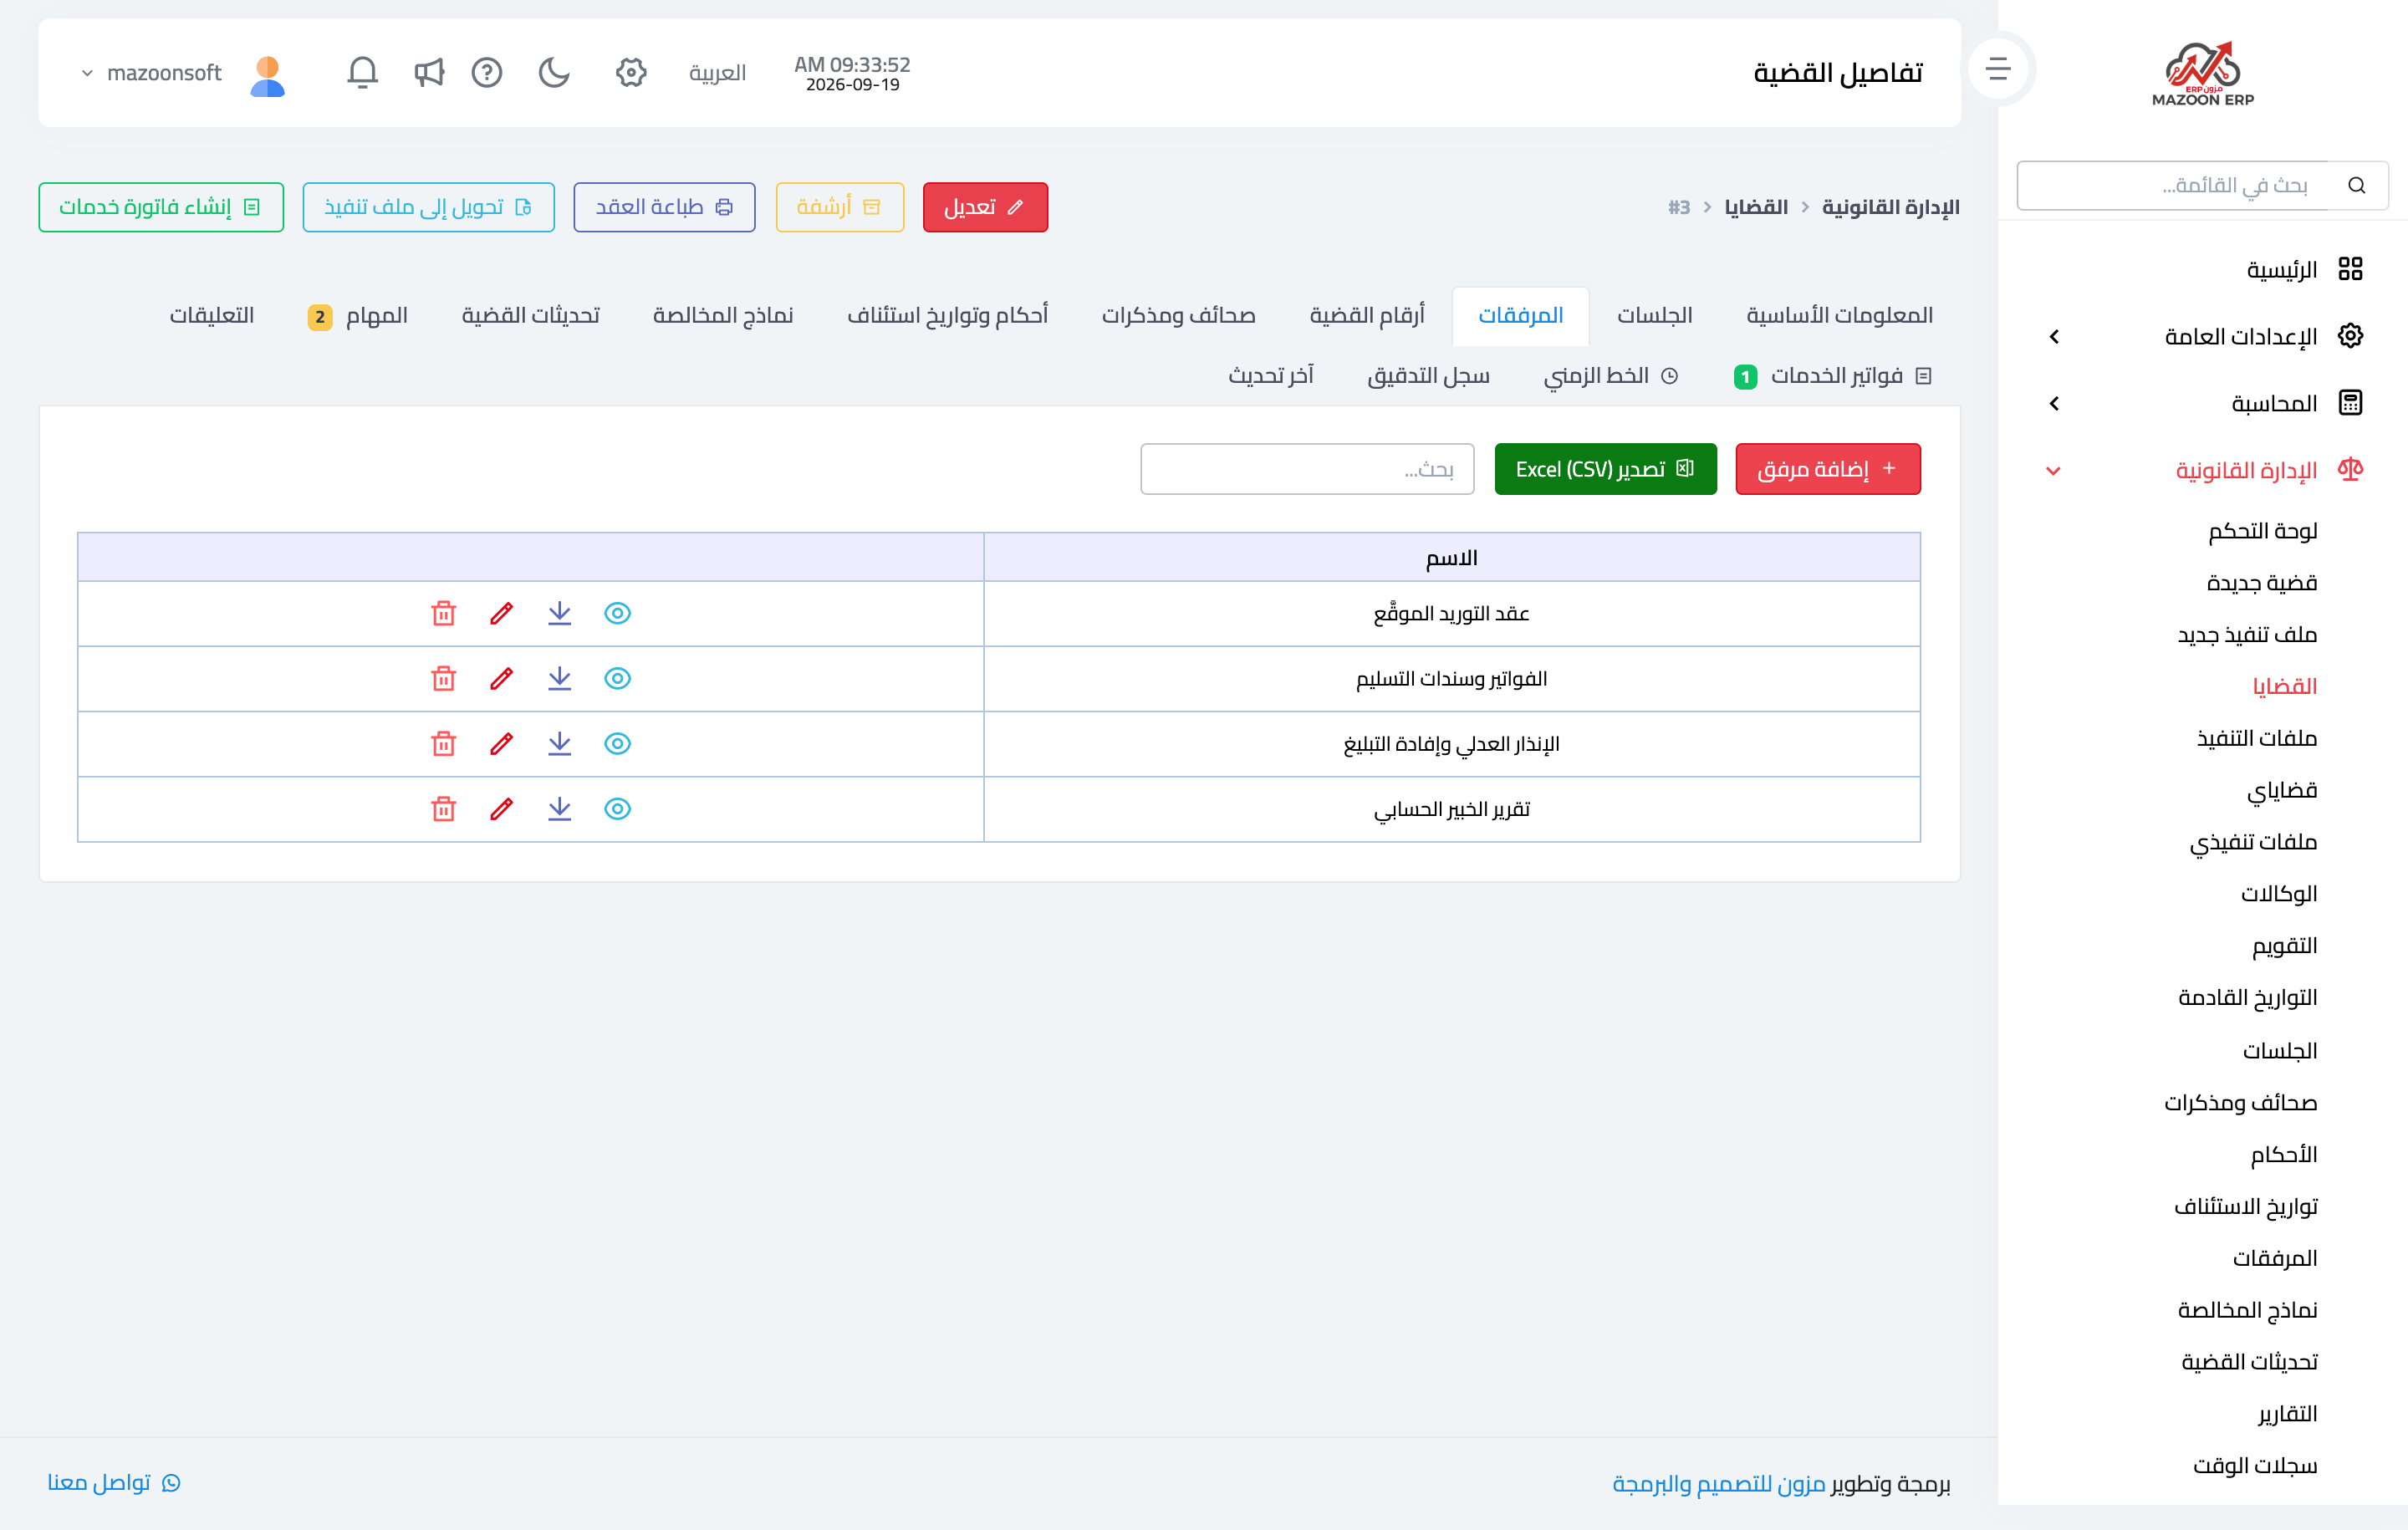Click إنشاء فاتورة خدمات button

(x=161, y=207)
